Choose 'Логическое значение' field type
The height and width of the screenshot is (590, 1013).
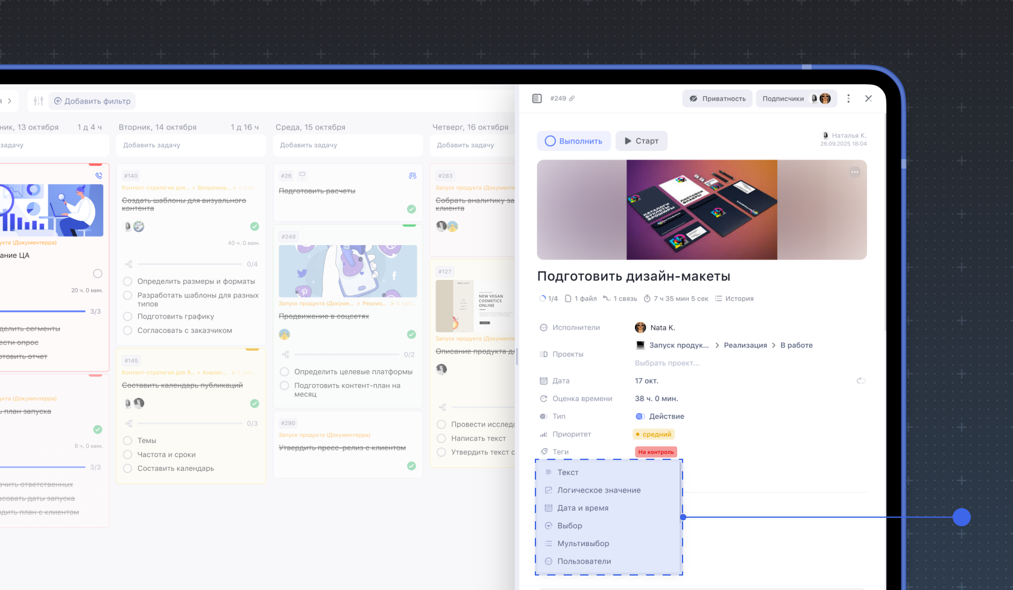[599, 491]
